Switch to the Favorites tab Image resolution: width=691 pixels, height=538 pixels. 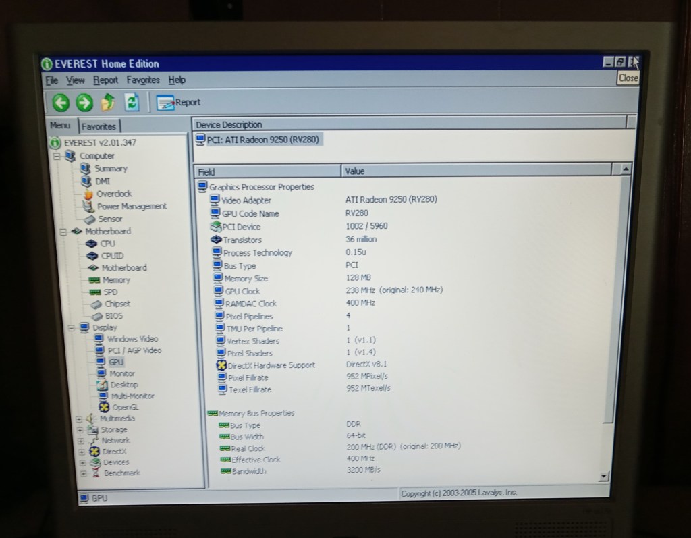tap(99, 126)
